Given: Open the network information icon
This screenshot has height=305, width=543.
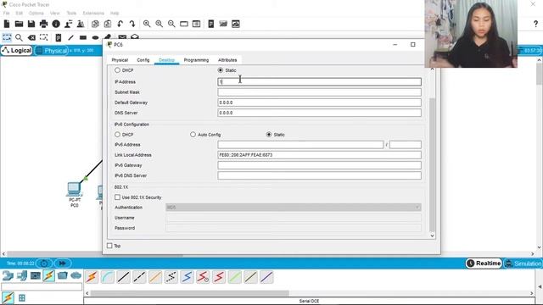Looking at the screenshot, I should (56, 24).
